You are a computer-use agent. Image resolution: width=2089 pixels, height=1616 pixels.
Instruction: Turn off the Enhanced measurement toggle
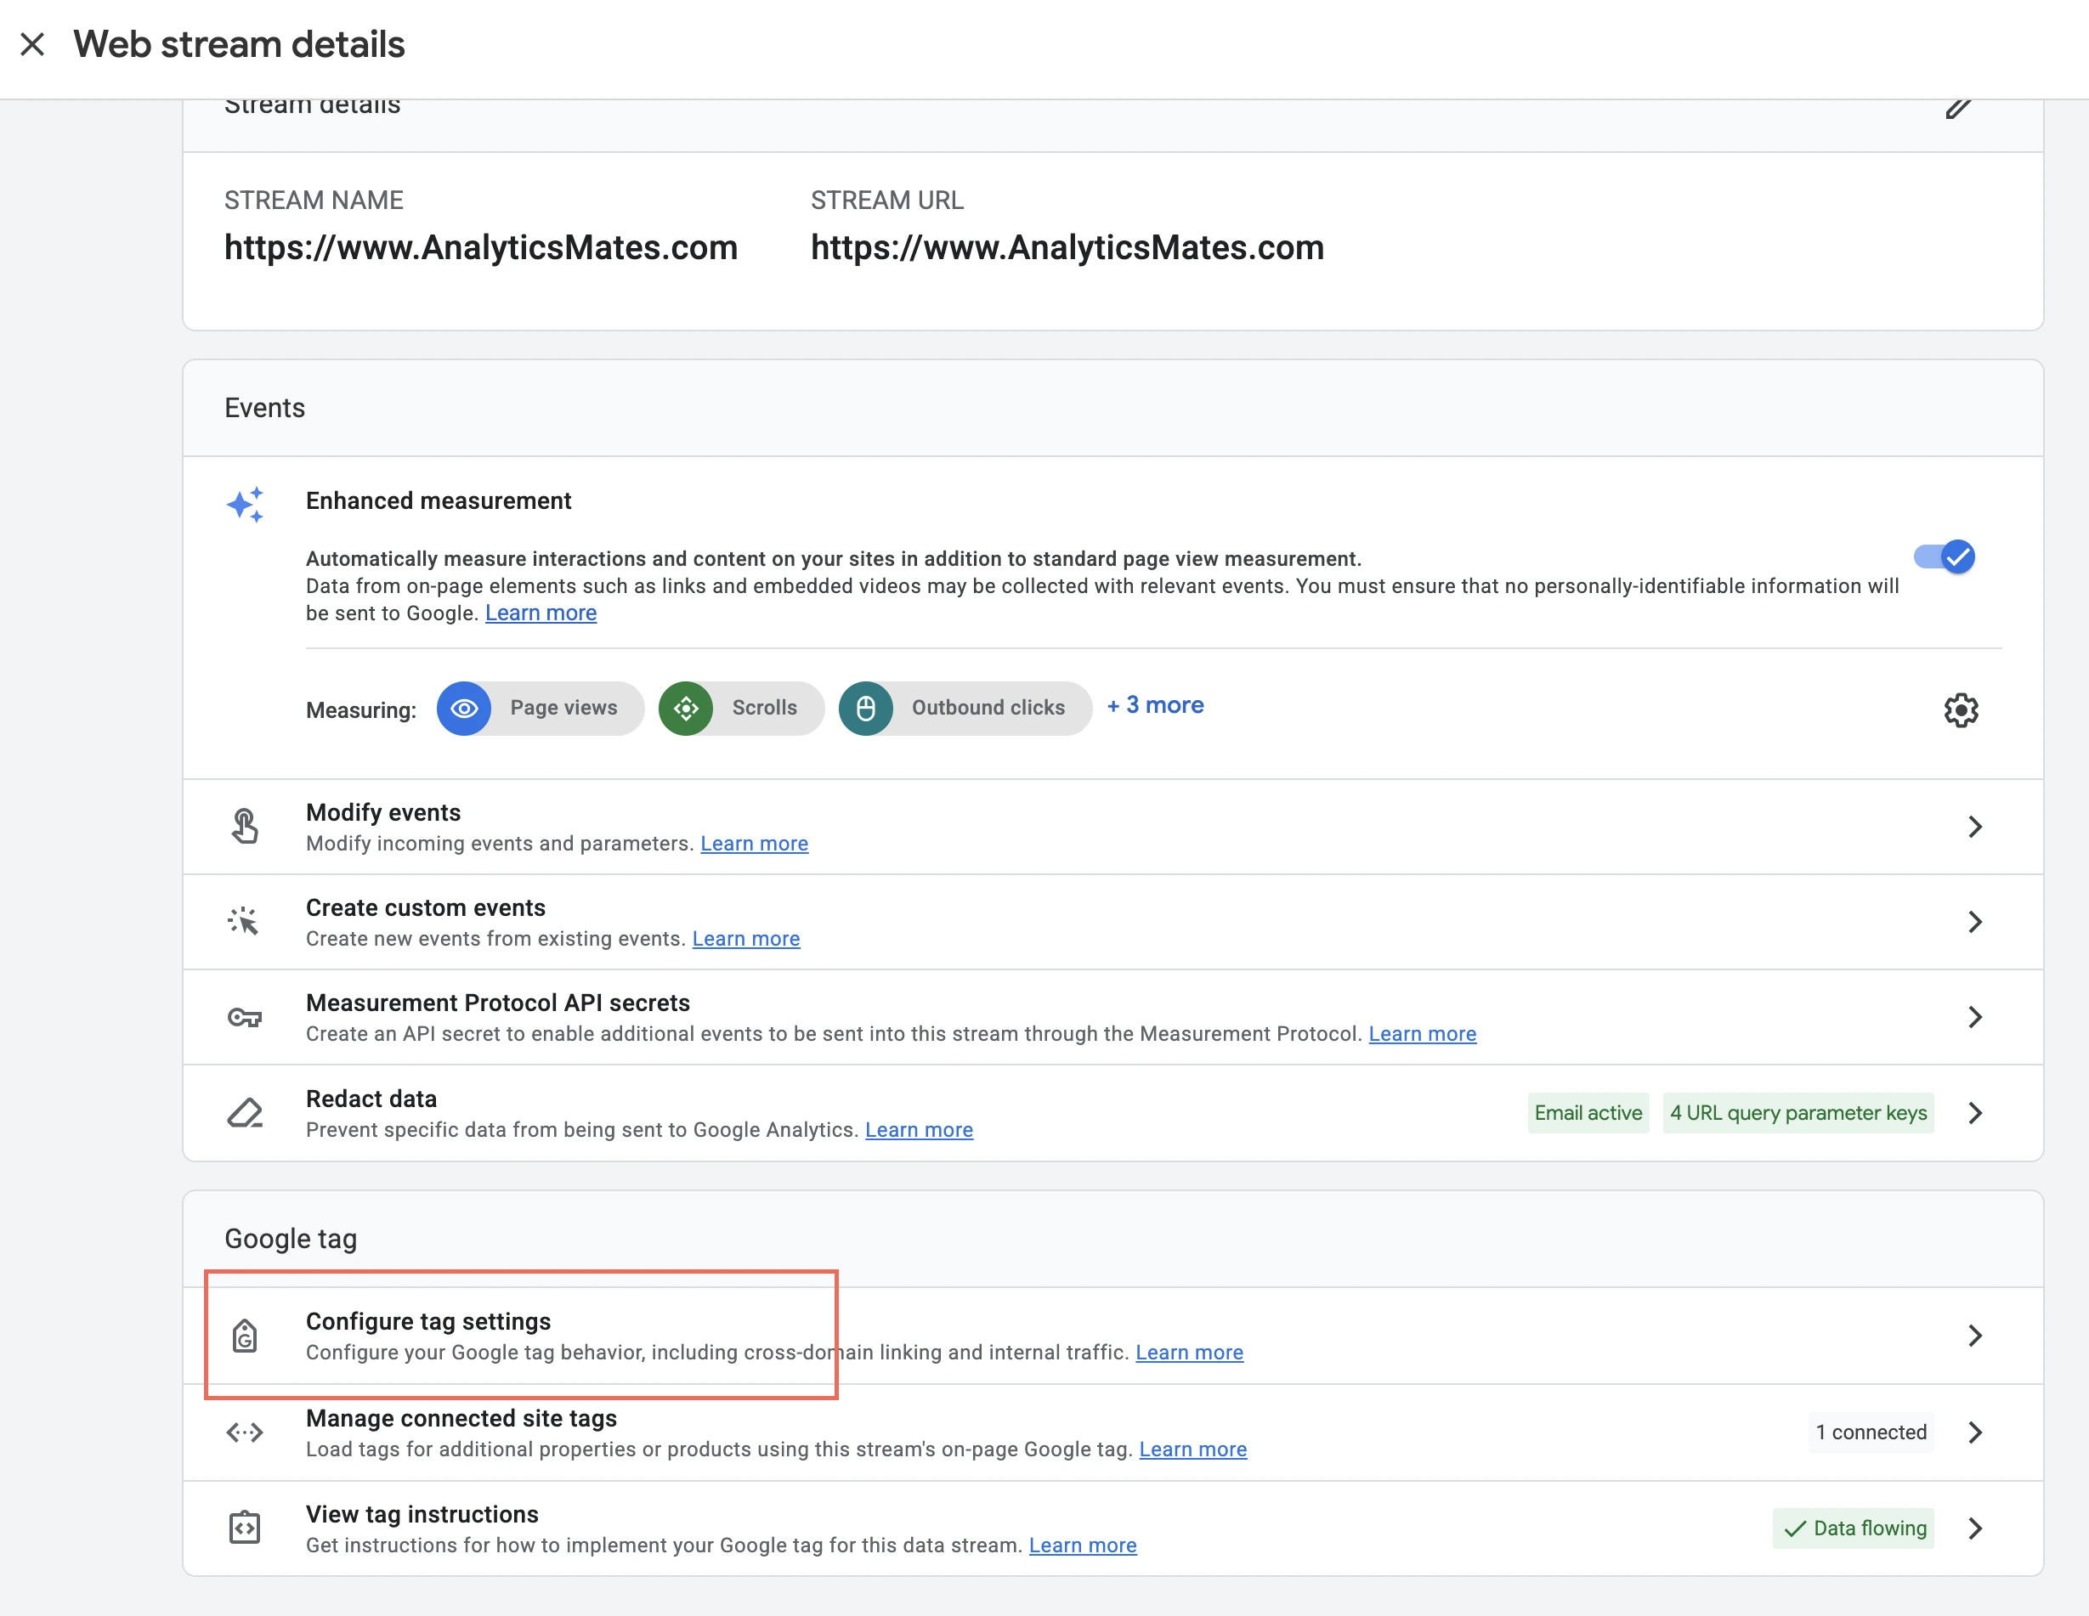(x=1944, y=557)
